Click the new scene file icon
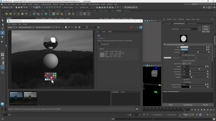Viewport: 216px width, 121px height. coord(16,7)
